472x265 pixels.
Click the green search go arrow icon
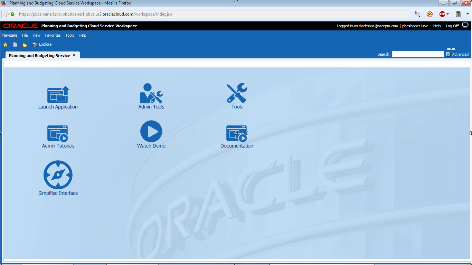click(x=448, y=54)
